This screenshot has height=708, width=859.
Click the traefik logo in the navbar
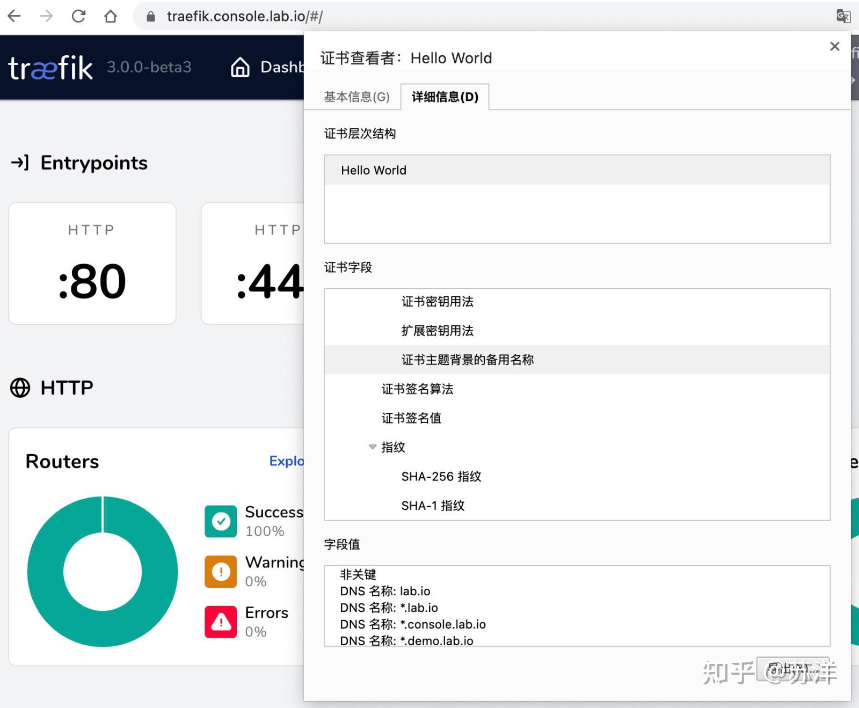50,67
